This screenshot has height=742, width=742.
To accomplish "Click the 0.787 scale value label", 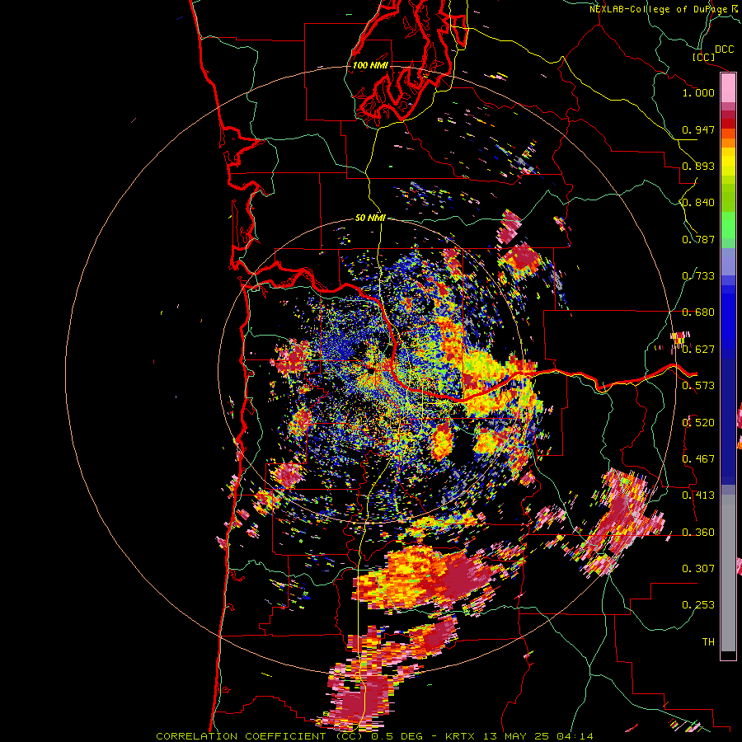I will (698, 239).
